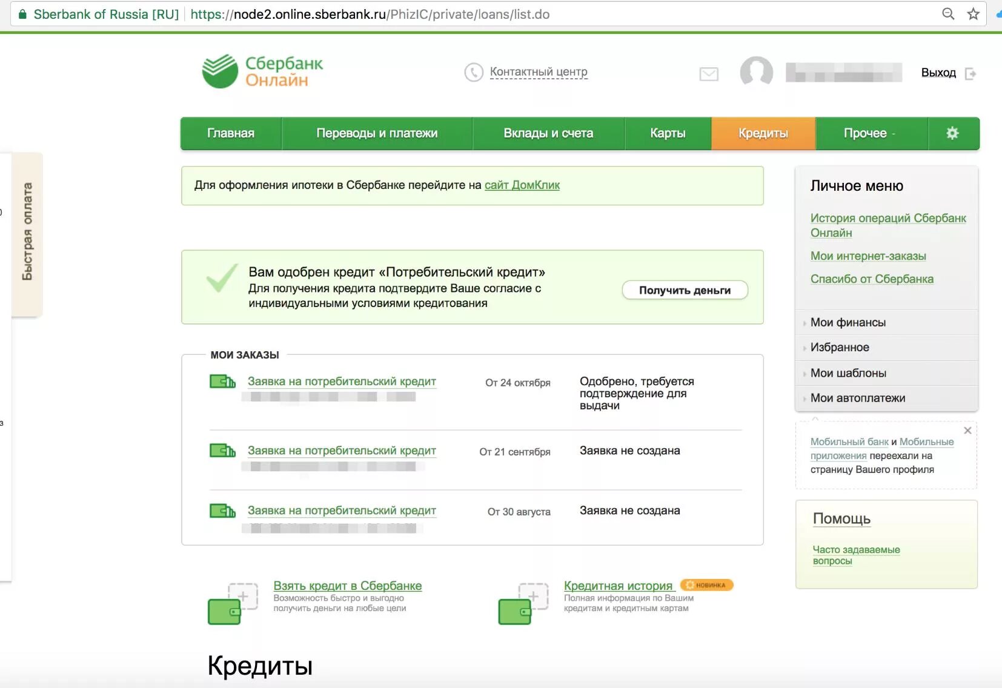
Task: Click the status text Одобрено, требуется подтверждение
Action: click(x=637, y=394)
